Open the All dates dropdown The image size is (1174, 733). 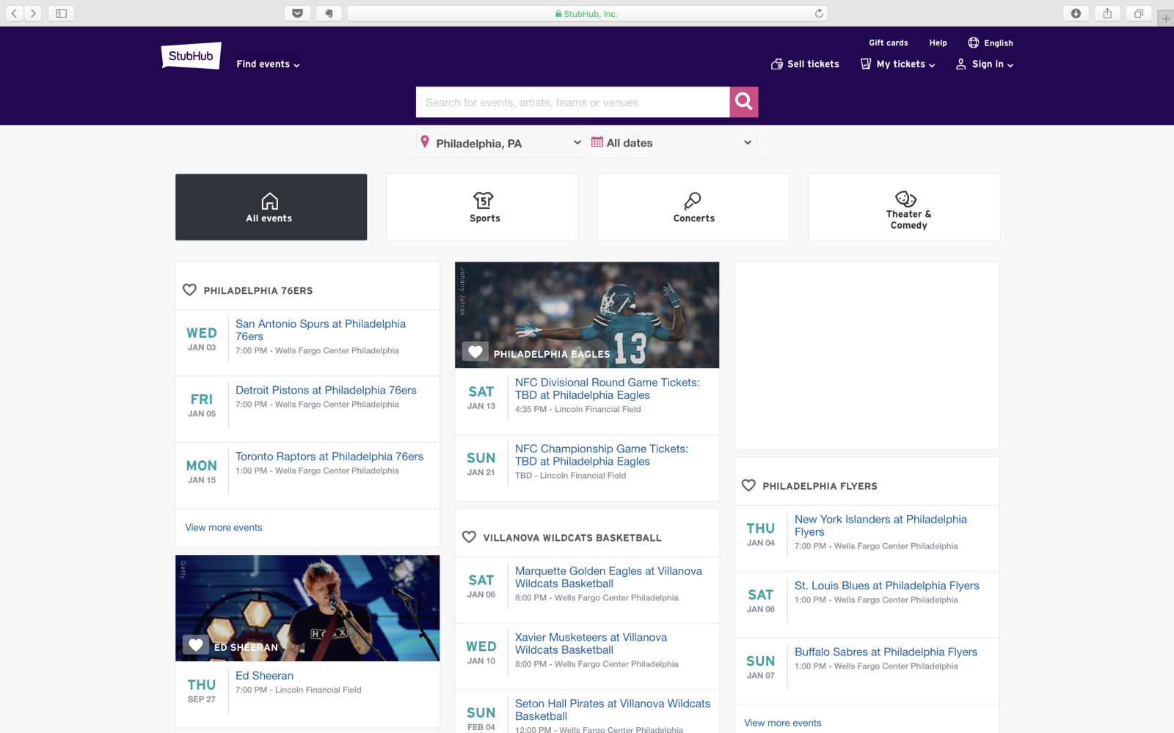[x=672, y=142]
